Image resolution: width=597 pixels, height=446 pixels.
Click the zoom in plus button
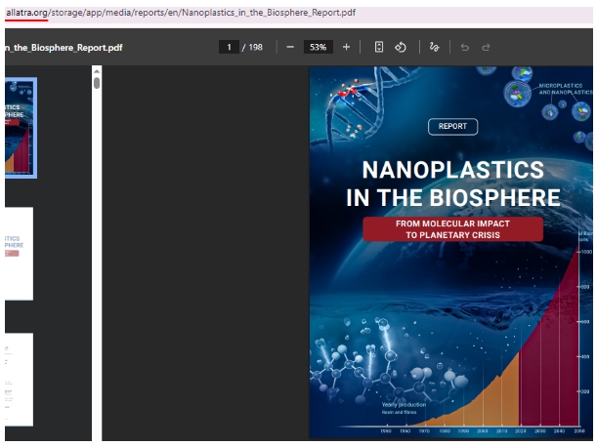[346, 47]
